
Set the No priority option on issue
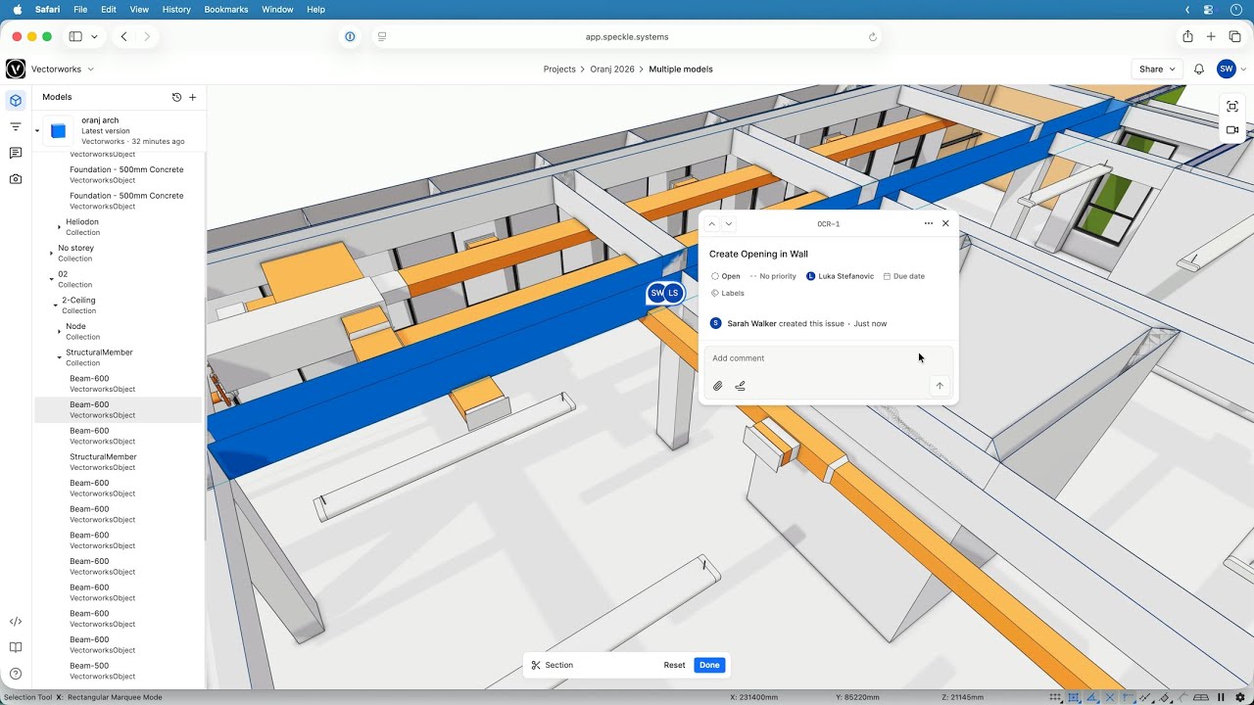point(773,276)
